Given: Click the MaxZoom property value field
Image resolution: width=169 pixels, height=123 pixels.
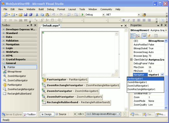Looking at the screenshot, I should [x=156, y=67].
